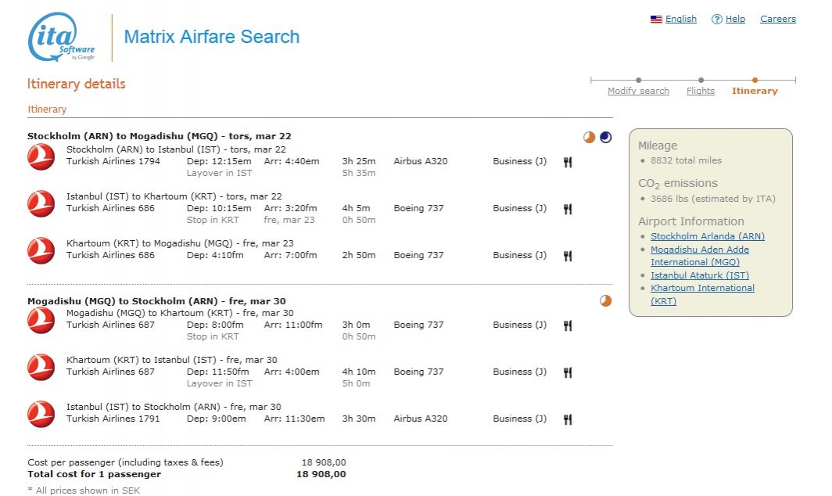Click Turkish Airlines logo for Stockholm to Istanbul flight

click(x=41, y=156)
